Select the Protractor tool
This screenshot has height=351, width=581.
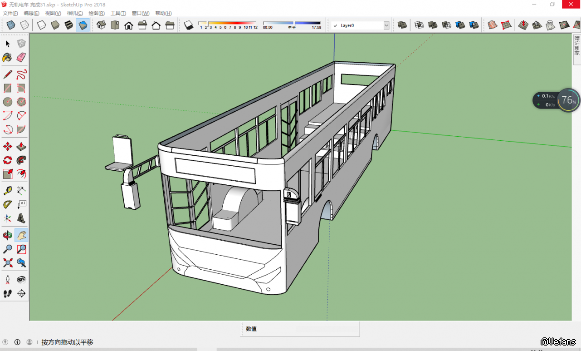(7, 204)
